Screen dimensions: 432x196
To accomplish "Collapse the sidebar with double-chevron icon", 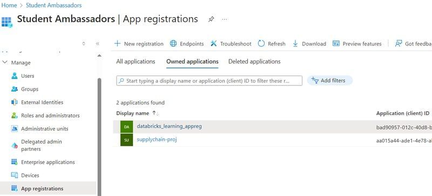I will pyautogui.click(x=97, y=44).
